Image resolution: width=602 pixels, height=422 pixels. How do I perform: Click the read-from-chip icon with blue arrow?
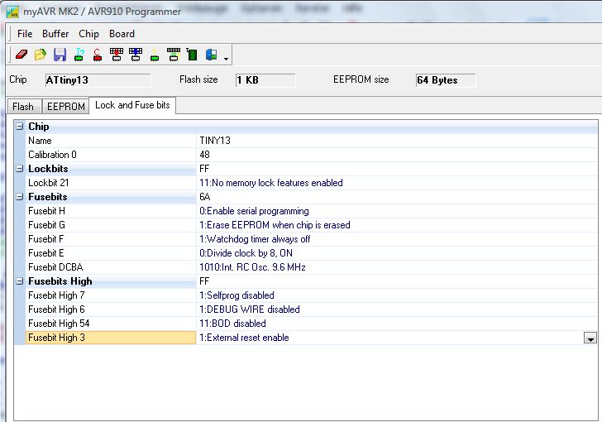pyautogui.click(x=136, y=55)
